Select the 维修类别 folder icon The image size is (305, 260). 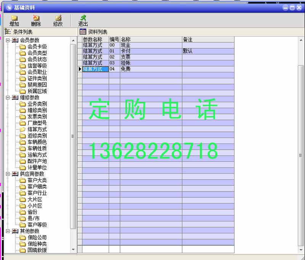pos(22,110)
